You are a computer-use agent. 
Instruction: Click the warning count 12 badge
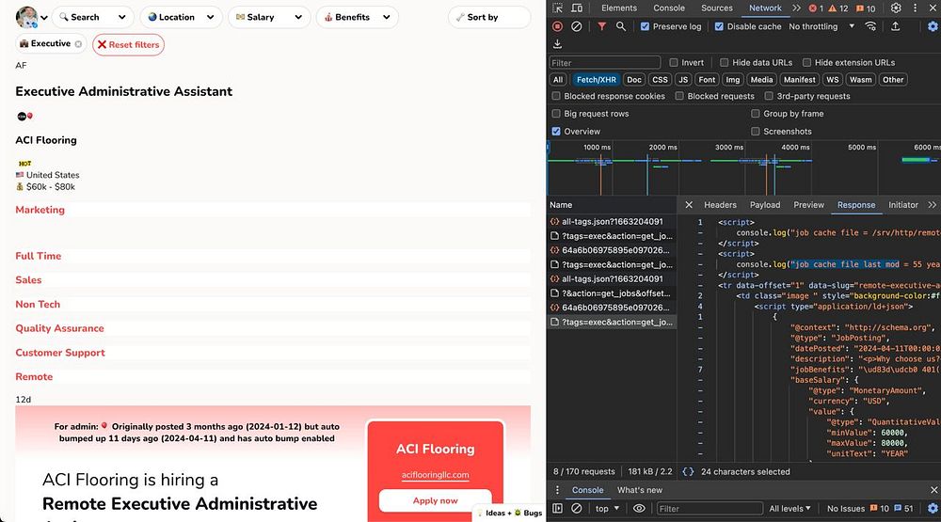838,8
